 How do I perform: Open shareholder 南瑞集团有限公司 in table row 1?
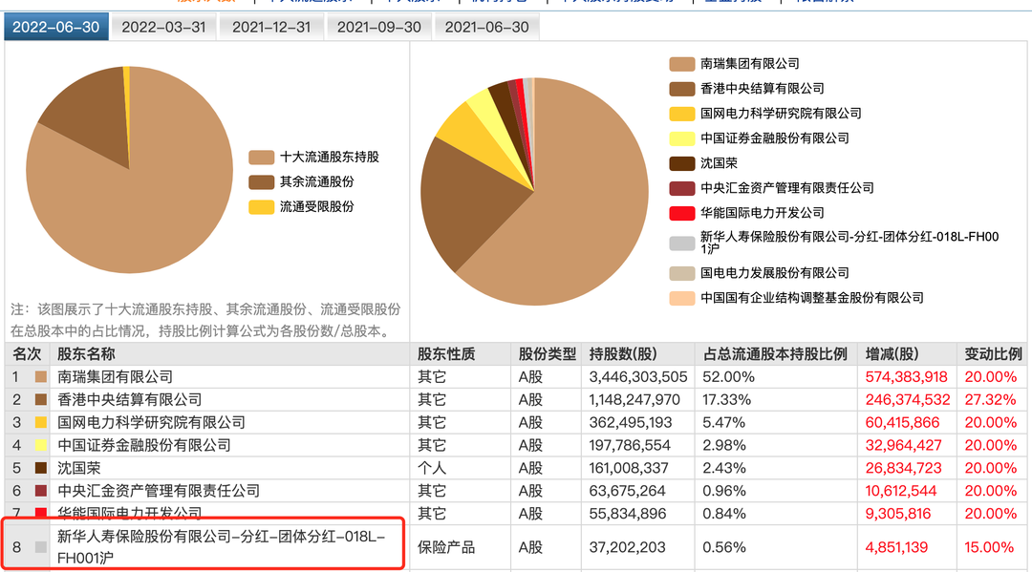pos(116,377)
